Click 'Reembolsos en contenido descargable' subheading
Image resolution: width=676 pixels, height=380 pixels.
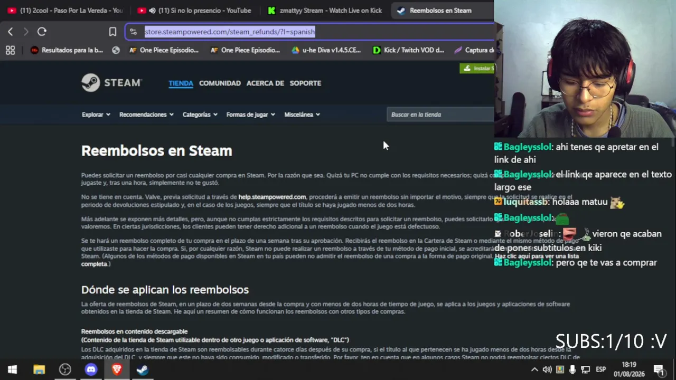pyautogui.click(x=134, y=331)
